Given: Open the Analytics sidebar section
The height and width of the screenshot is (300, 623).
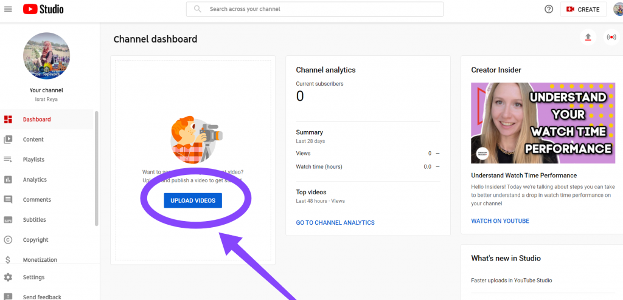Looking at the screenshot, I should click(35, 180).
